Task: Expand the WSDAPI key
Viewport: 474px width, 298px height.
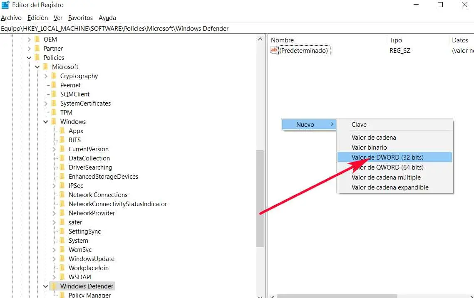Action: coord(54,277)
